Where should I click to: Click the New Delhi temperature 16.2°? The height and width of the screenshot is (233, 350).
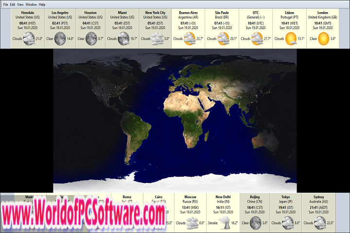[234, 223]
